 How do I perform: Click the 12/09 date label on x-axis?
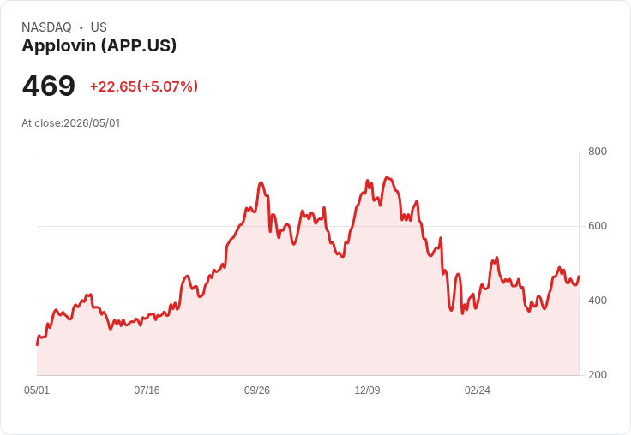(367, 390)
